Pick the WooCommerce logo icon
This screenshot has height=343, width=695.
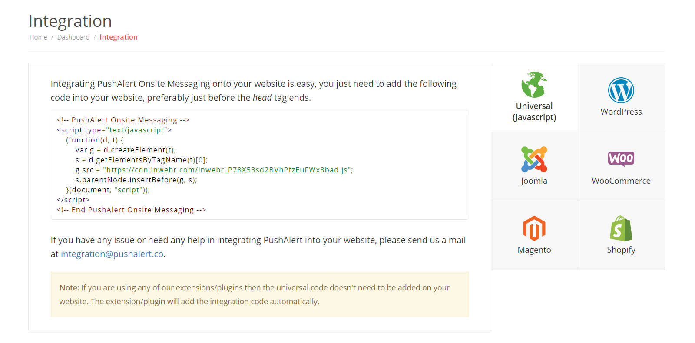[621, 159]
